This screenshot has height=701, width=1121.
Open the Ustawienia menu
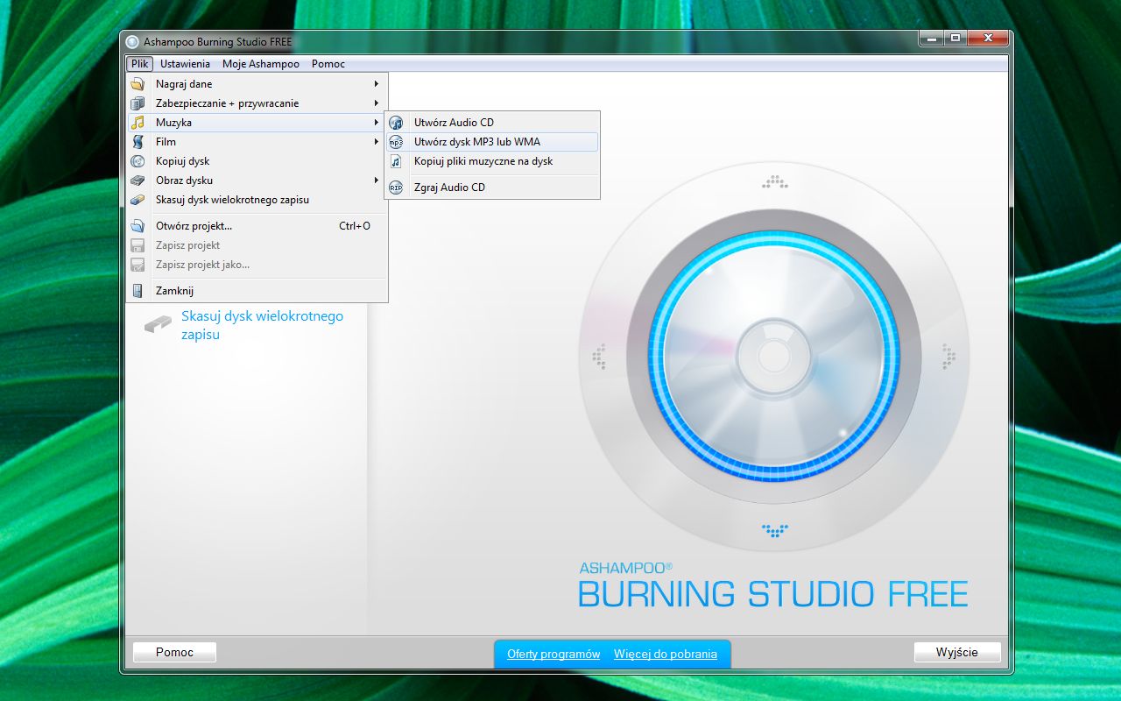pos(185,64)
